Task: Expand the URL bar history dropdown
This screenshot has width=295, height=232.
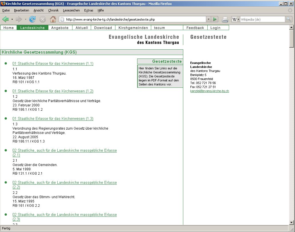Action: (x=209, y=19)
